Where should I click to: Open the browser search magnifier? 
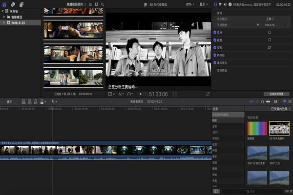[x=103, y=4]
